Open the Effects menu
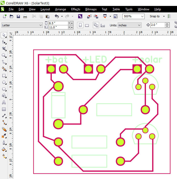This screenshot has width=177, height=179. pyautogui.click(x=76, y=9)
